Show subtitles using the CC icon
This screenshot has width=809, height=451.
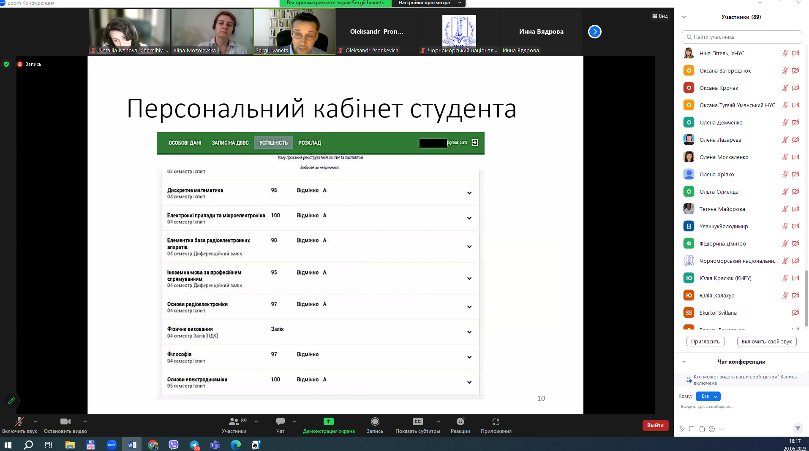417,421
